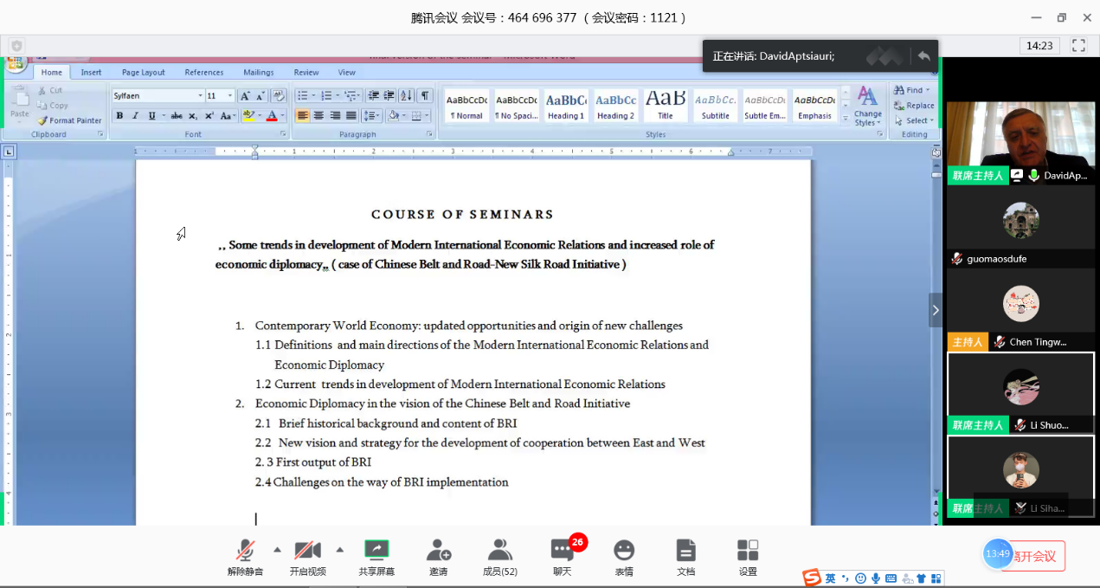This screenshot has width=1100, height=588.
Task: Expand video options arrow beside the camera
Action: click(339, 549)
